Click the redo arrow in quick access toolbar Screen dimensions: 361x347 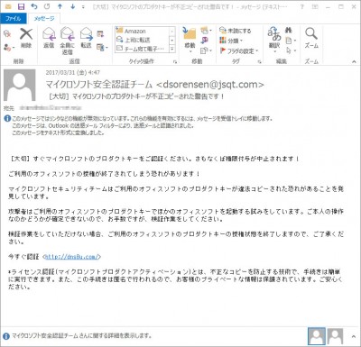(47, 6)
